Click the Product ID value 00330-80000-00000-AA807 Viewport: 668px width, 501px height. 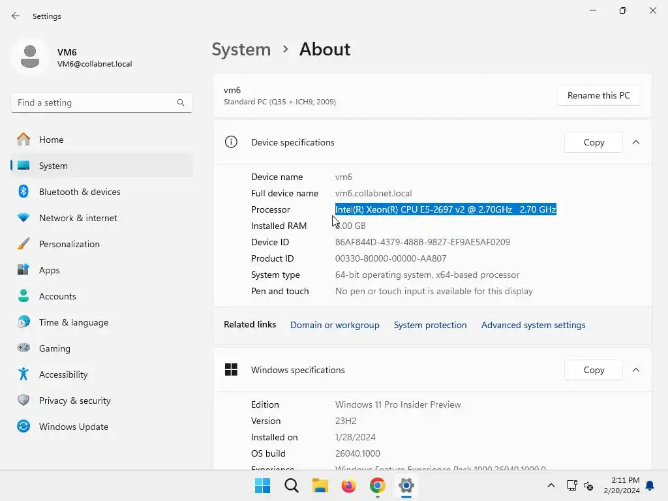click(x=391, y=258)
